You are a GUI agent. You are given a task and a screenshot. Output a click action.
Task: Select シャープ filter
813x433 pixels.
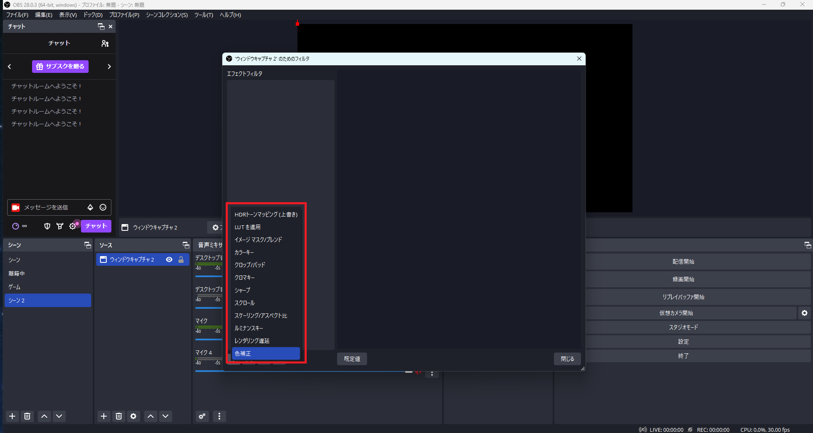[266, 290]
